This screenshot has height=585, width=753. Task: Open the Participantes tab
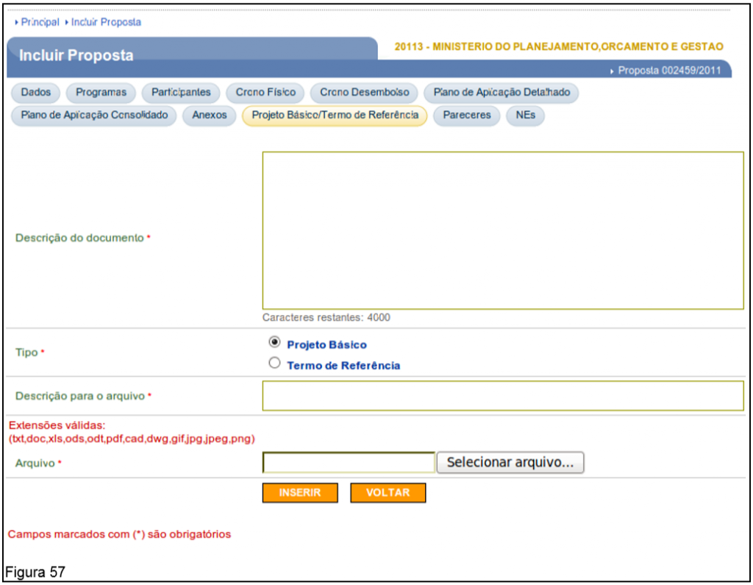point(181,93)
